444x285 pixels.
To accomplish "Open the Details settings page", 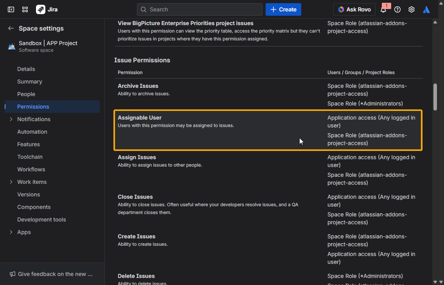I will point(26,69).
